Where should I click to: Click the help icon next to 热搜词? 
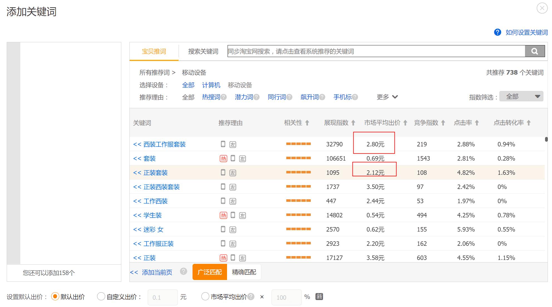[x=224, y=97]
